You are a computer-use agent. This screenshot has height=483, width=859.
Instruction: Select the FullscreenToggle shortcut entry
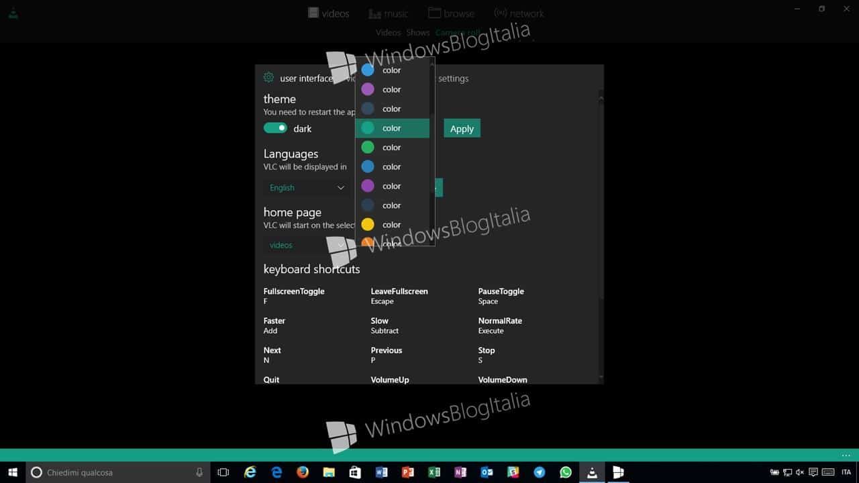pyautogui.click(x=294, y=296)
